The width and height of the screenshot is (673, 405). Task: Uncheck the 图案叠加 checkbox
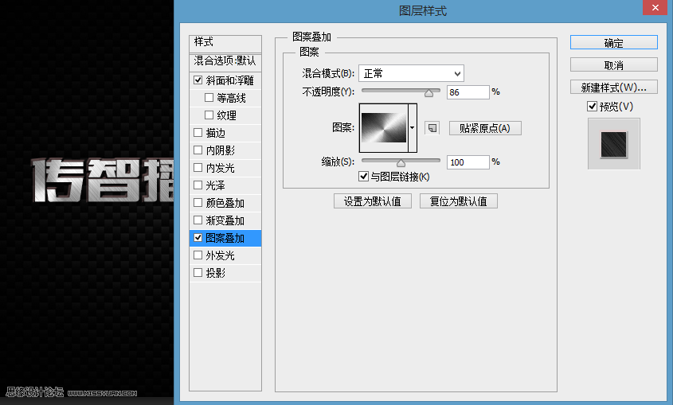tap(198, 237)
